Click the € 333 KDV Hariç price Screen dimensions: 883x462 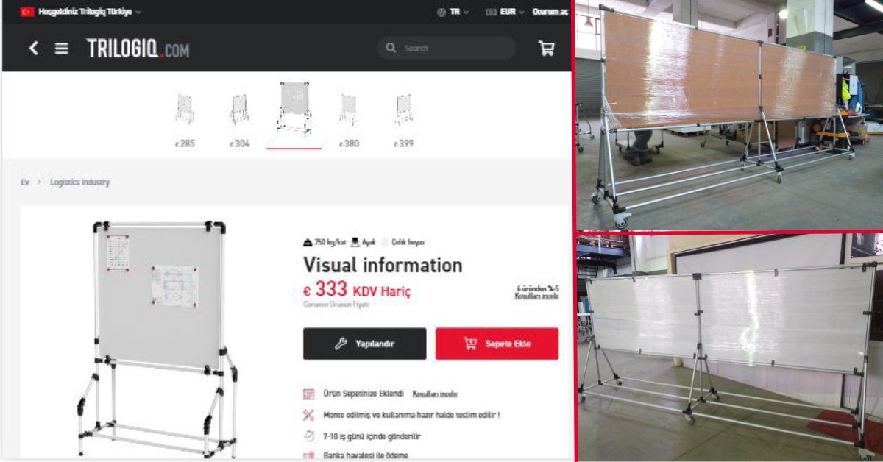[357, 290]
